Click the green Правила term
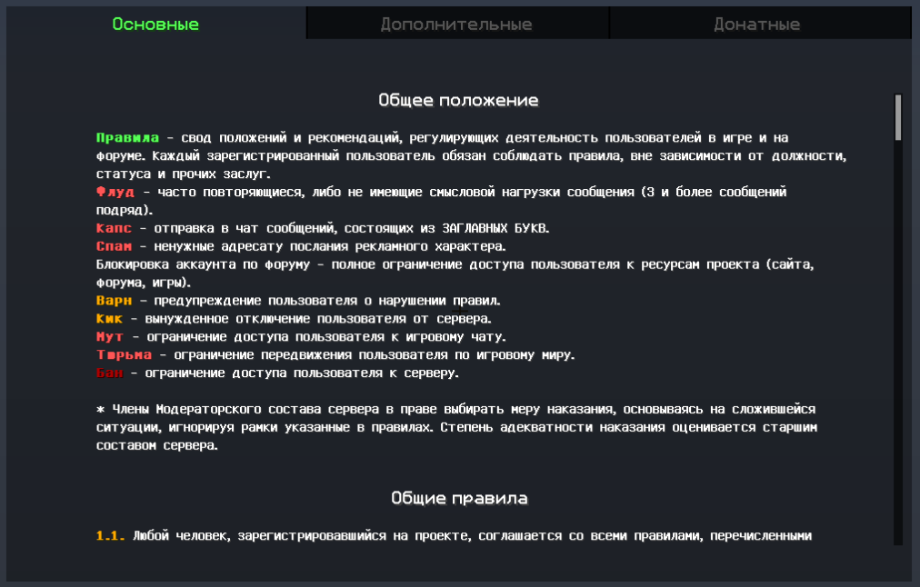The height and width of the screenshot is (587, 920). point(127,138)
